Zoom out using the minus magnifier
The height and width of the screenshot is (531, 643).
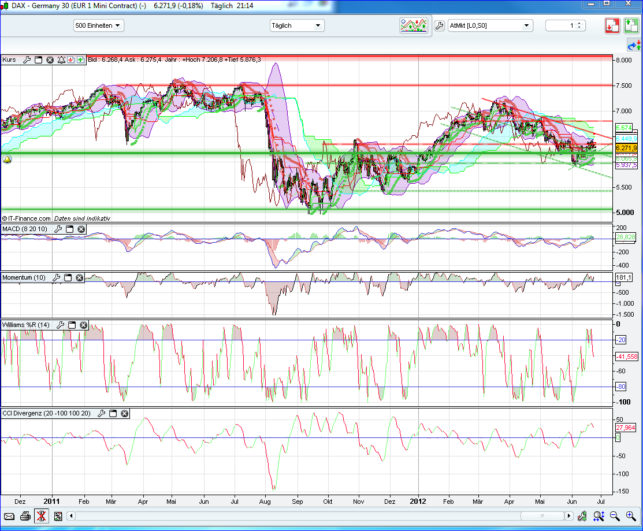coord(615,516)
